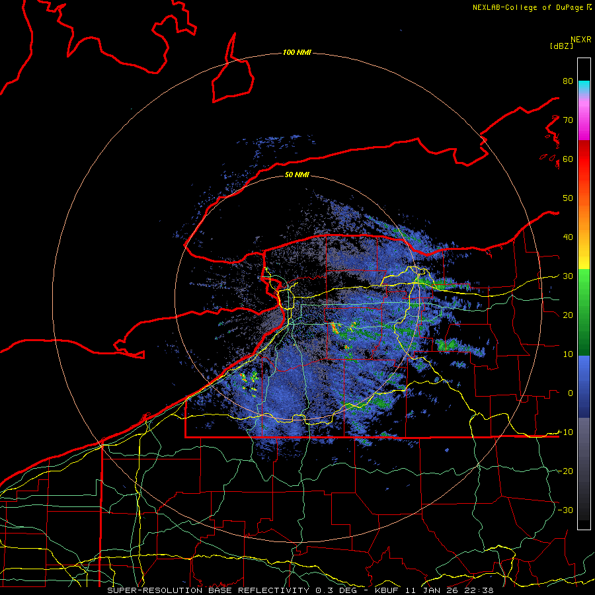Image resolution: width=595 pixels, height=595 pixels.
Task: Click the 50 NMI range ring label
Action: click(297, 175)
